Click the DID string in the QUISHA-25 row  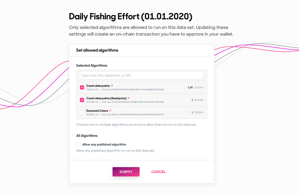point(133,115)
